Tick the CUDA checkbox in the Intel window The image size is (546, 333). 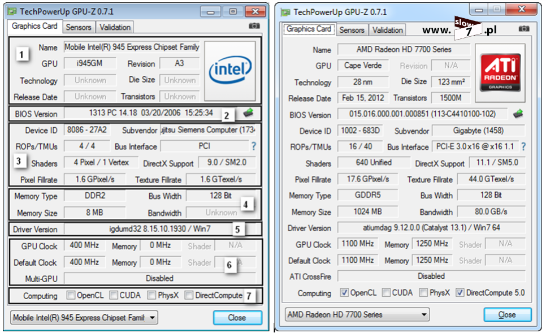[x=114, y=295]
